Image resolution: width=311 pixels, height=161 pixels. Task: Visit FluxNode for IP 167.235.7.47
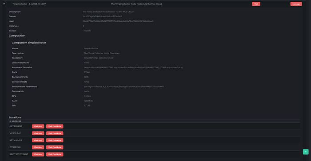55,133
